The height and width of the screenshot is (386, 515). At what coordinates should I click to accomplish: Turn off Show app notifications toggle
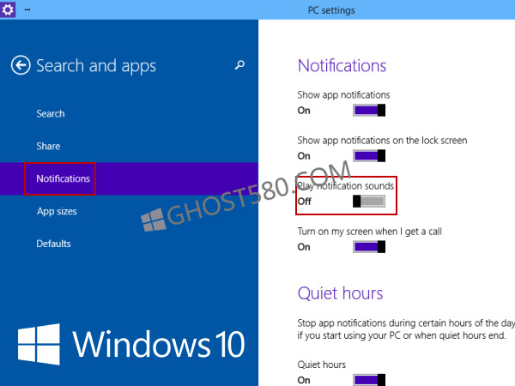tap(369, 111)
